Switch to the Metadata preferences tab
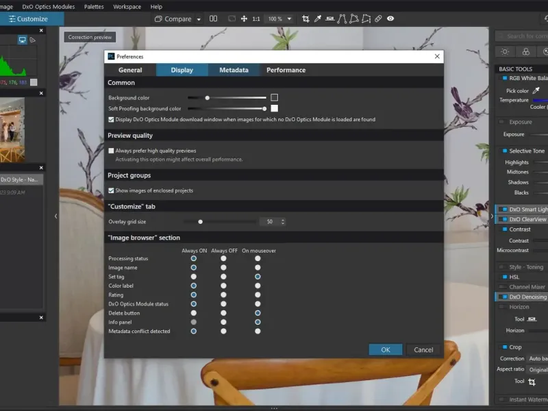This screenshot has height=411, width=548. click(234, 71)
